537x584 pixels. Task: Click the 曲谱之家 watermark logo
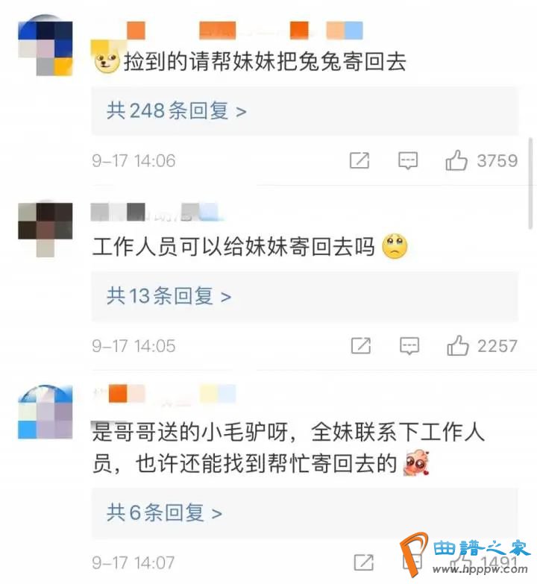(x=465, y=554)
